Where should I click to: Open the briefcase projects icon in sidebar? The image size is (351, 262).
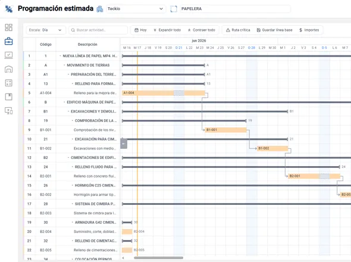tap(8, 41)
